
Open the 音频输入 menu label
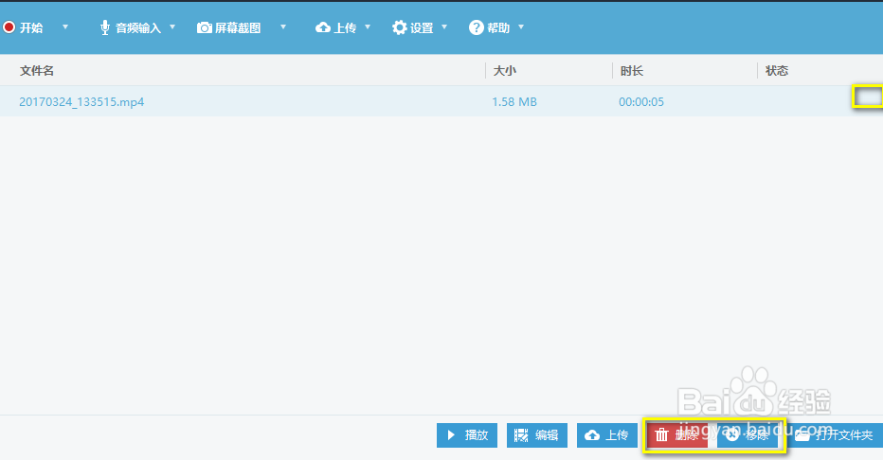point(138,28)
